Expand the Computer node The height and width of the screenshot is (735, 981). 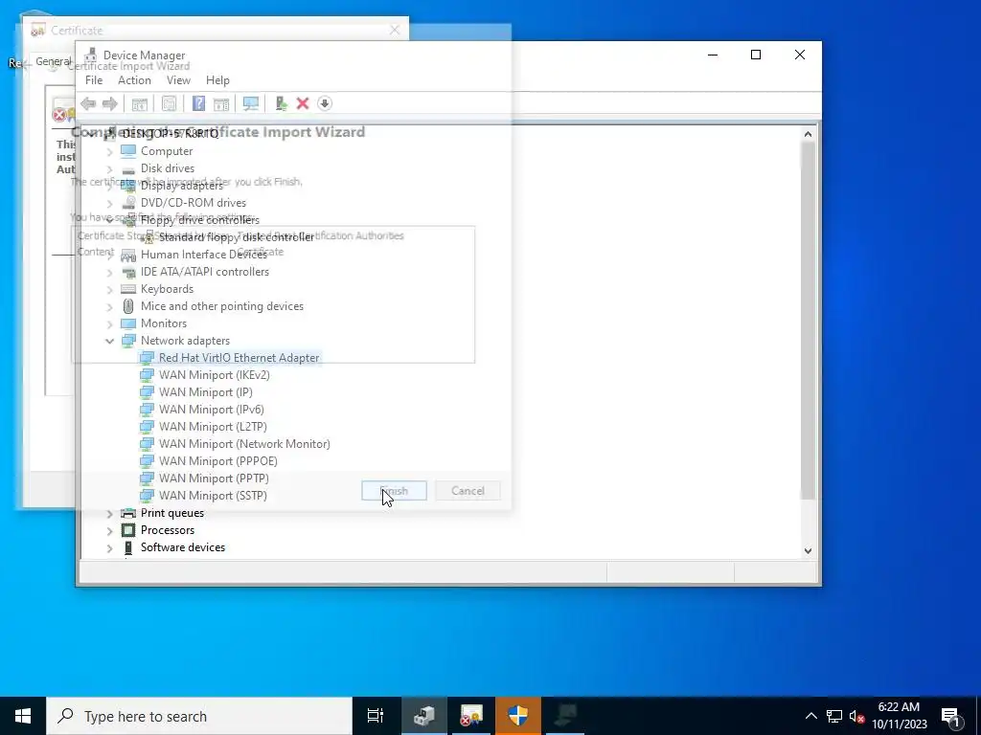[x=109, y=151]
